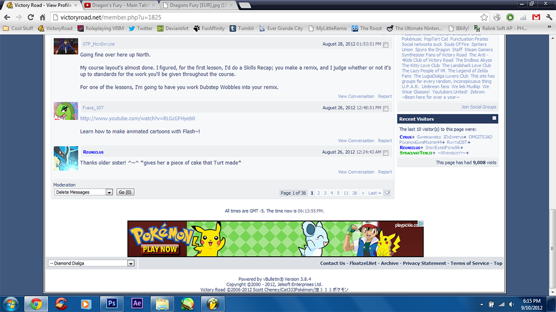Launch After Effects from the taskbar

pyautogui.click(x=137, y=303)
